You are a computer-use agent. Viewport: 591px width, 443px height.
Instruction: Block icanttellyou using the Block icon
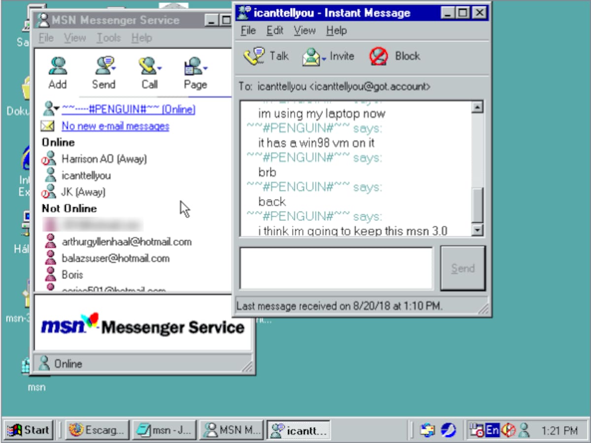(378, 56)
